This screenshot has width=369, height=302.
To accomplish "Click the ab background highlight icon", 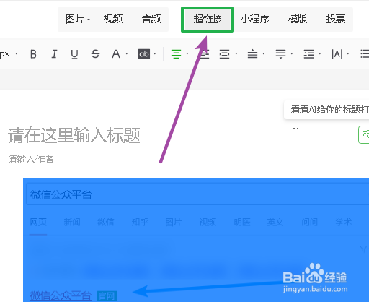I will pos(144,54).
